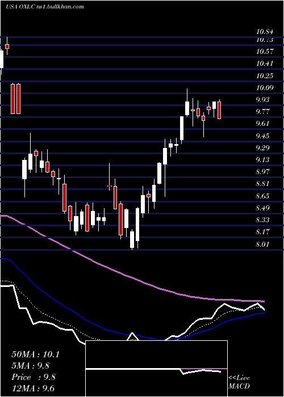This screenshot has width=284, height=397.
Task: Select the 10.09 price level label
Action: click(265, 88)
